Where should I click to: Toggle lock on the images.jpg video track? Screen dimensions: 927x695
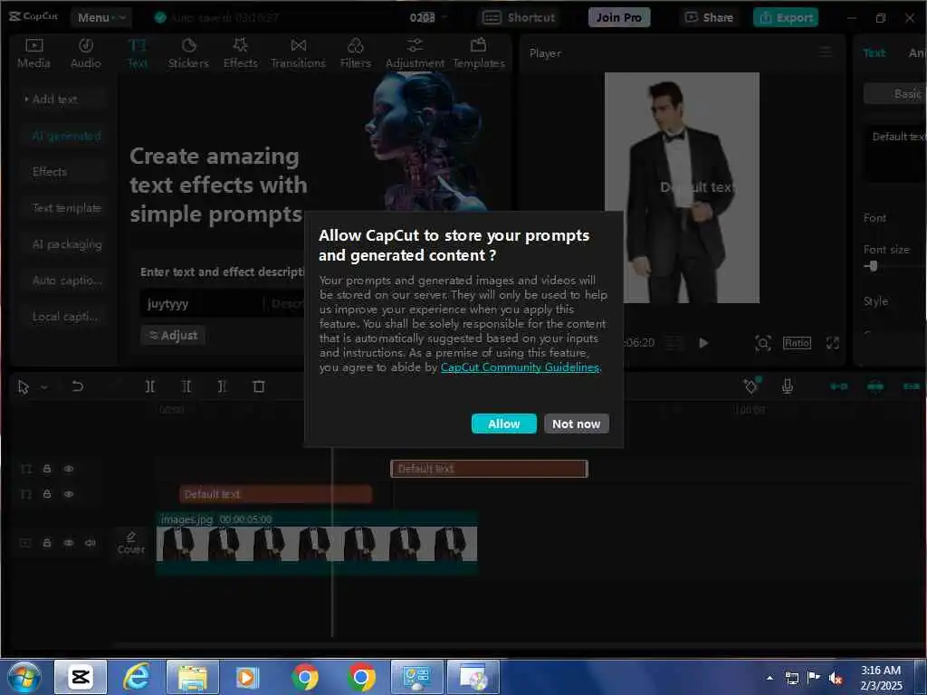[47, 543]
